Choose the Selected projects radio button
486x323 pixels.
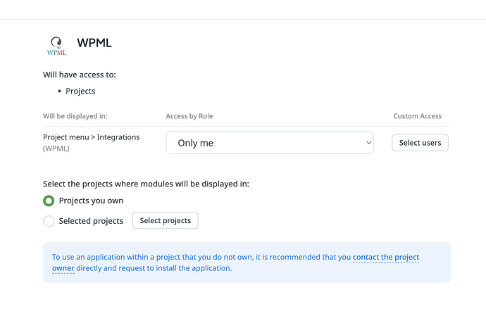click(49, 221)
